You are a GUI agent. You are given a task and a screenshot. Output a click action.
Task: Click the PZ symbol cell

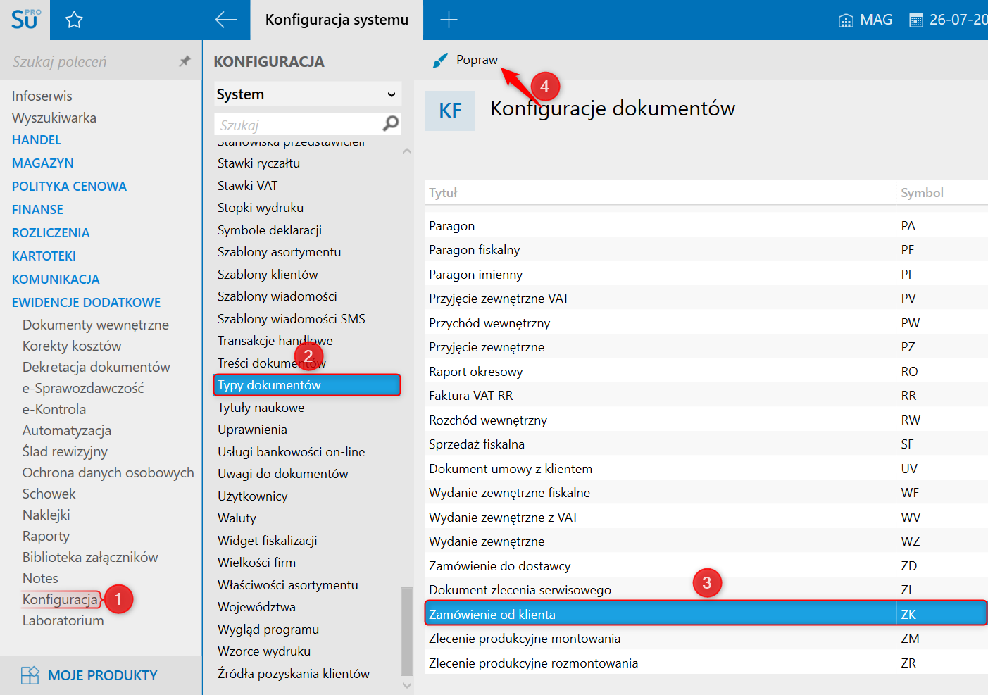(x=908, y=347)
